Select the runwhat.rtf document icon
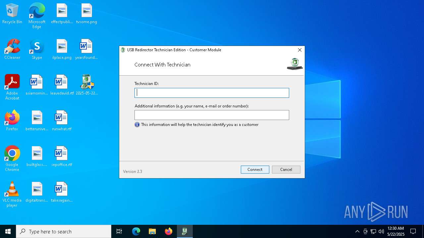 pyautogui.click(x=62, y=121)
